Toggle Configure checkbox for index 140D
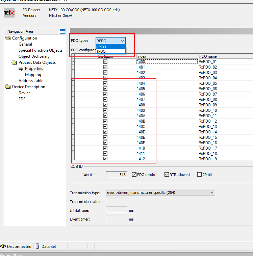Screen dimensions: 253x256 105,132
